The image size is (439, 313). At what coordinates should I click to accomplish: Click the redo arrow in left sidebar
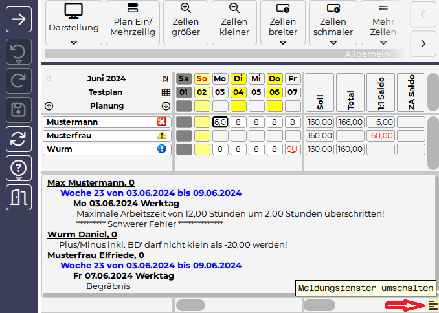(x=19, y=80)
